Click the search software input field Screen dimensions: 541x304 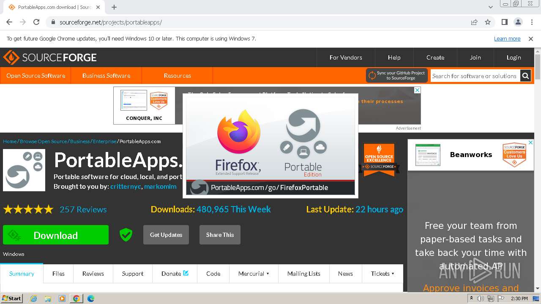tap(475, 76)
